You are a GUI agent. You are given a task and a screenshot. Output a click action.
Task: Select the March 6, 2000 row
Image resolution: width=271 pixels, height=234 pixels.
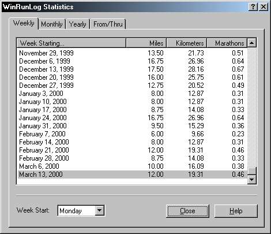click(132, 166)
